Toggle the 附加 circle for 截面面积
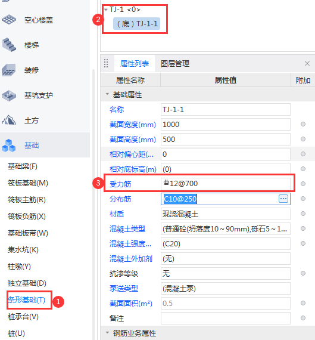 [x=303, y=303]
